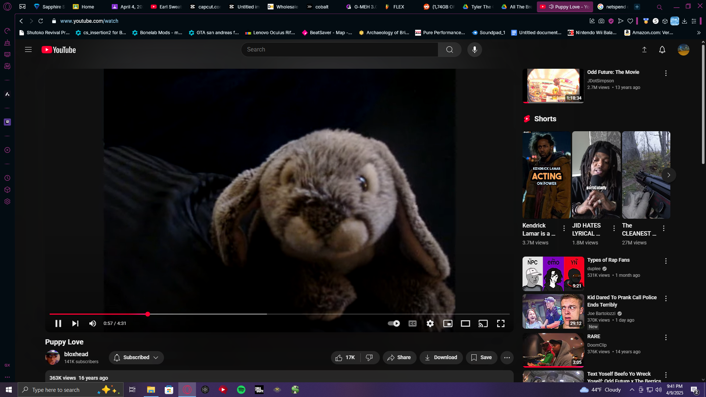Seek using the red video progress bar

pos(279,314)
